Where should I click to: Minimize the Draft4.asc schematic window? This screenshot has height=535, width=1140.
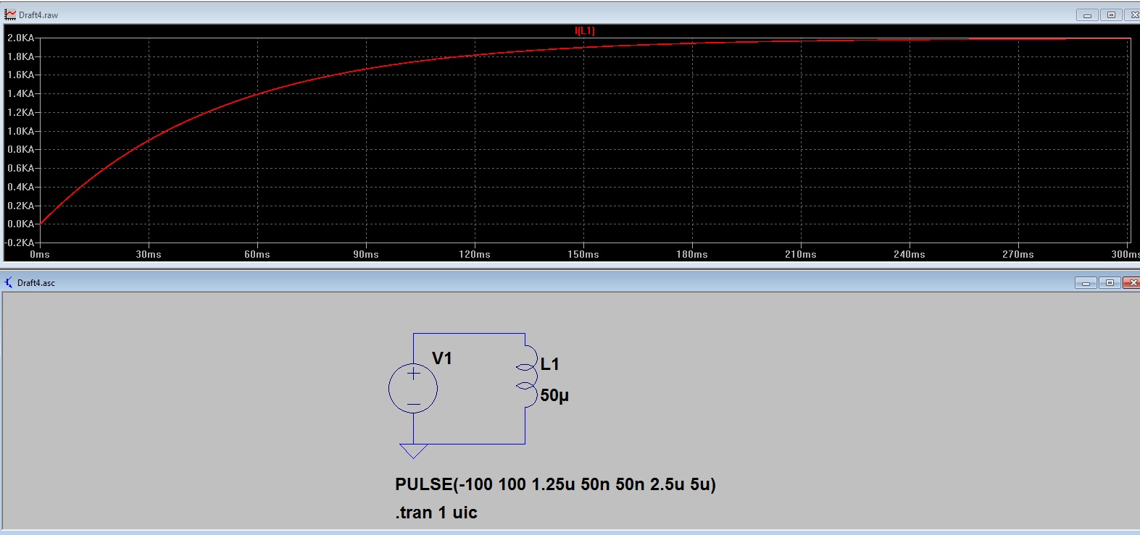coord(1085,282)
